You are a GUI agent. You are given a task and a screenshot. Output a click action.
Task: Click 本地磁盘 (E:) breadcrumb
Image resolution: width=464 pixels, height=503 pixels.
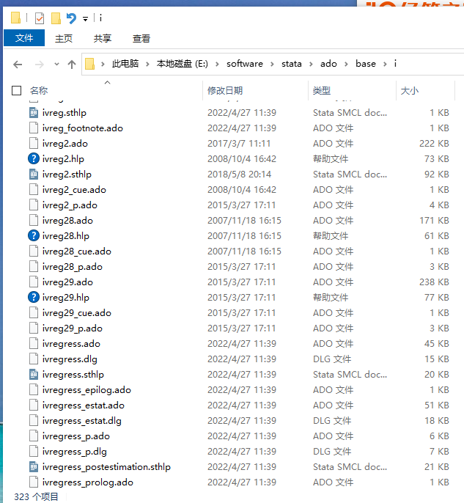[182, 64]
